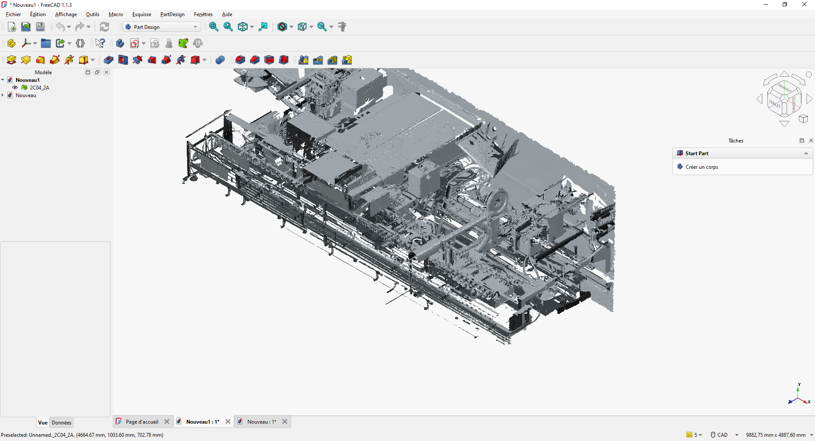
Task: Open the standard views dropdown arrow
Action: pyautogui.click(x=252, y=27)
